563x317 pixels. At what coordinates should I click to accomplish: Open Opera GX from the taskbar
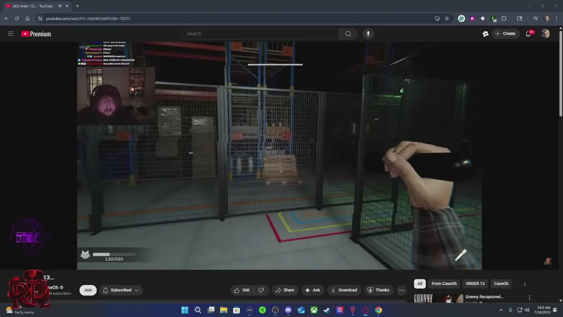pos(366,310)
